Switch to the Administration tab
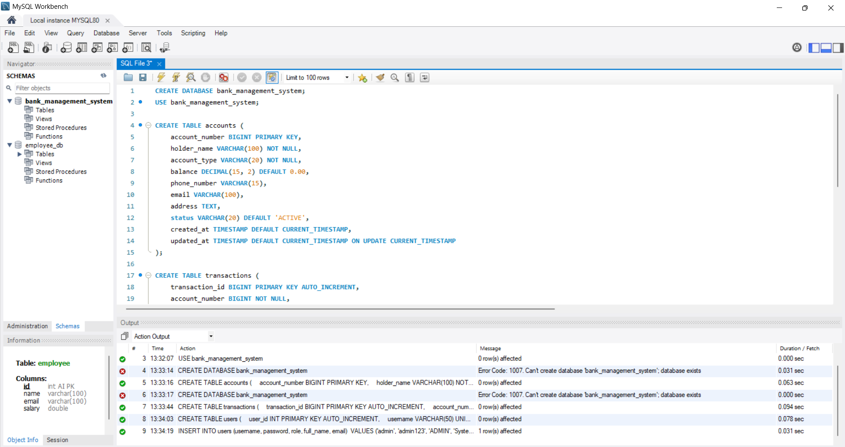Screen dimensions: 845x447 pyautogui.click(x=27, y=326)
